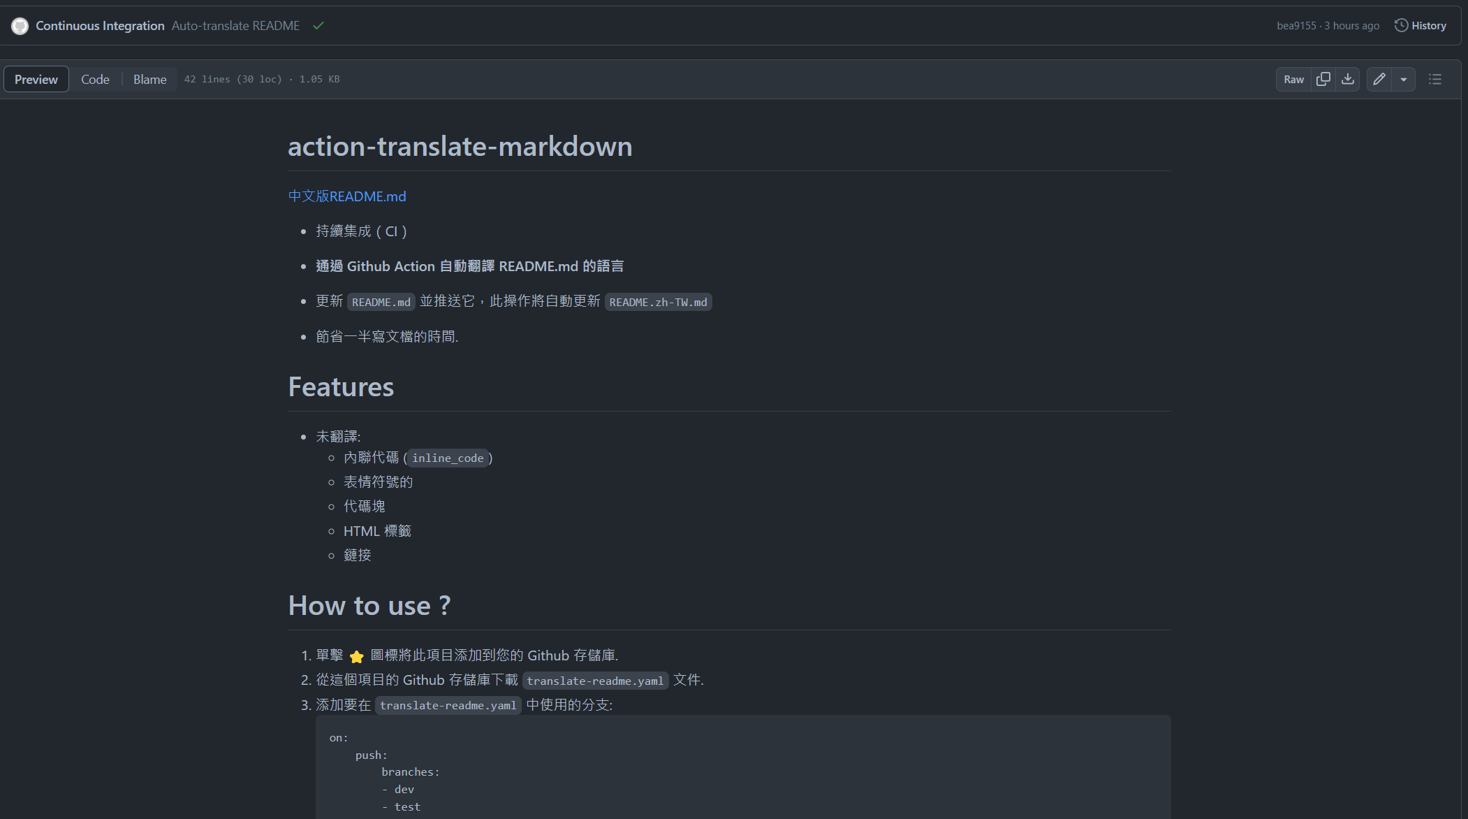
Task: Select the Preview tab
Action: click(36, 79)
